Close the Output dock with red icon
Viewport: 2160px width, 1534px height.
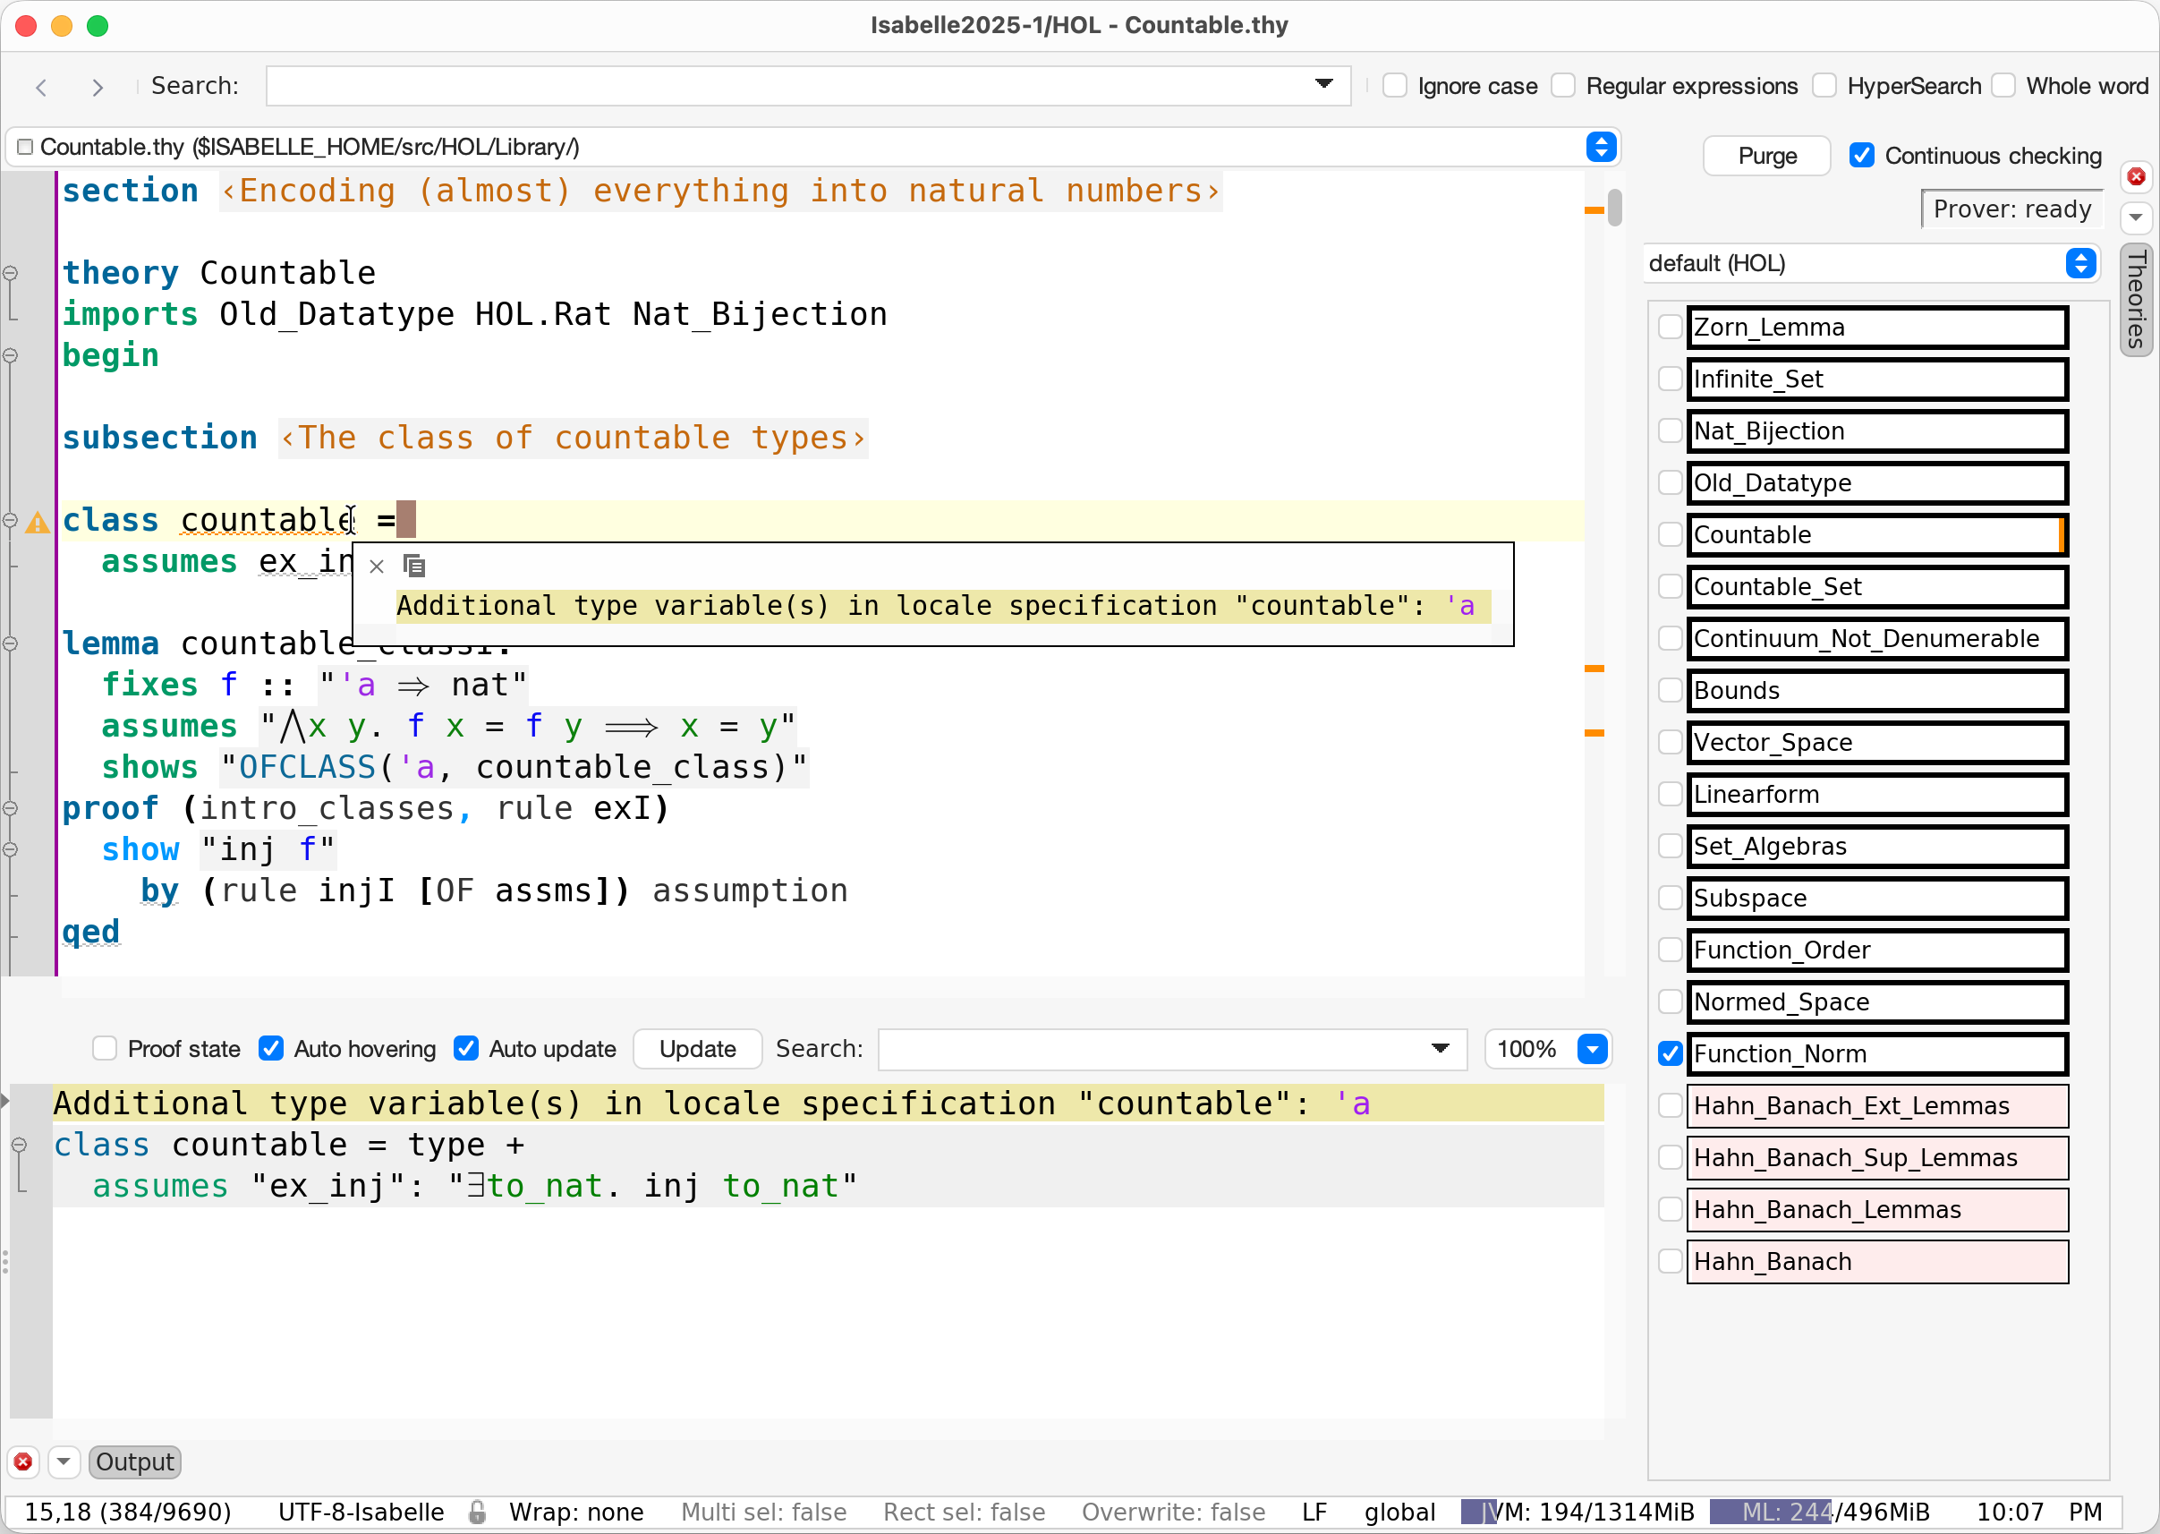coord(23,1462)
